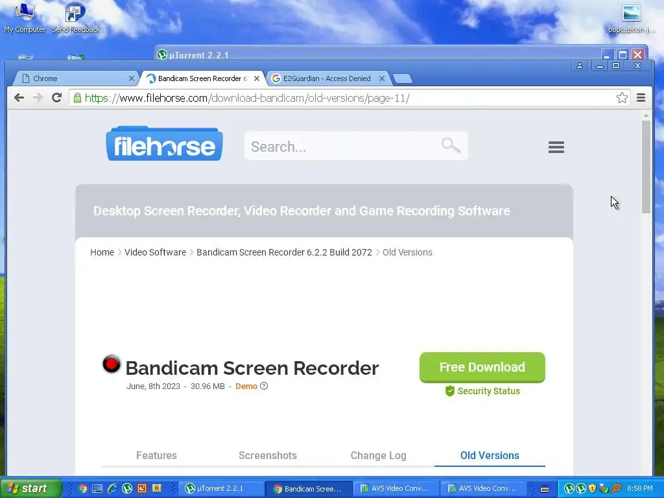The width and height of the screenshot is (664, 498).
Task: Close the Bandicam Screen Recorder tab
Action: (x=257, y=78)
